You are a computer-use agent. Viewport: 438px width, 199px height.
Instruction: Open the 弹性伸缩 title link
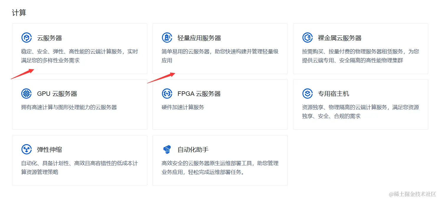click(x=50, y=149)
